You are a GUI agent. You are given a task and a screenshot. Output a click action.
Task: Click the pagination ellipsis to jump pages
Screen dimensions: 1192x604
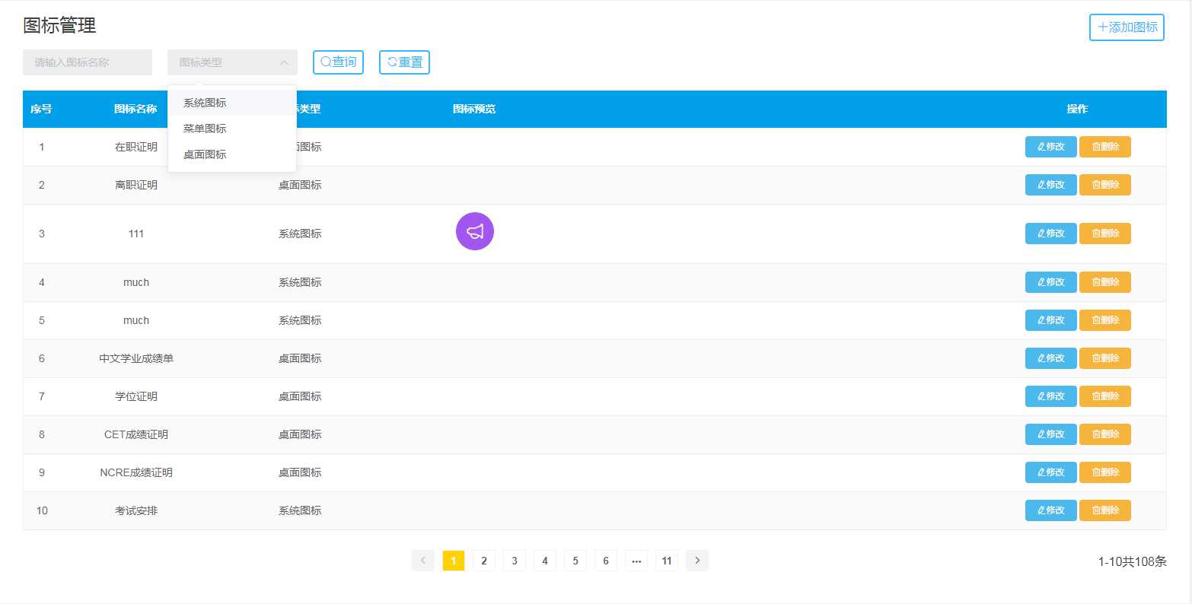click(636, 561)
